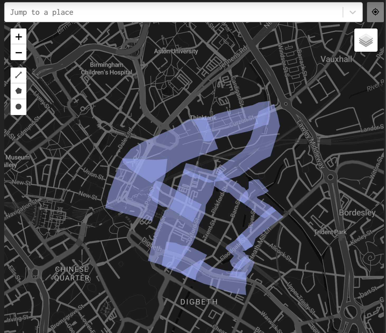Click the Birmingham Children's Hospital label

pos(107,69)
